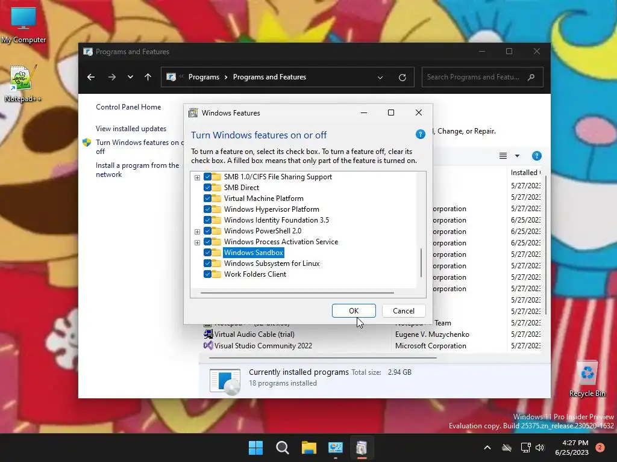
Task: Click the Windows Features title bar icon
Action: coord(193,113)
